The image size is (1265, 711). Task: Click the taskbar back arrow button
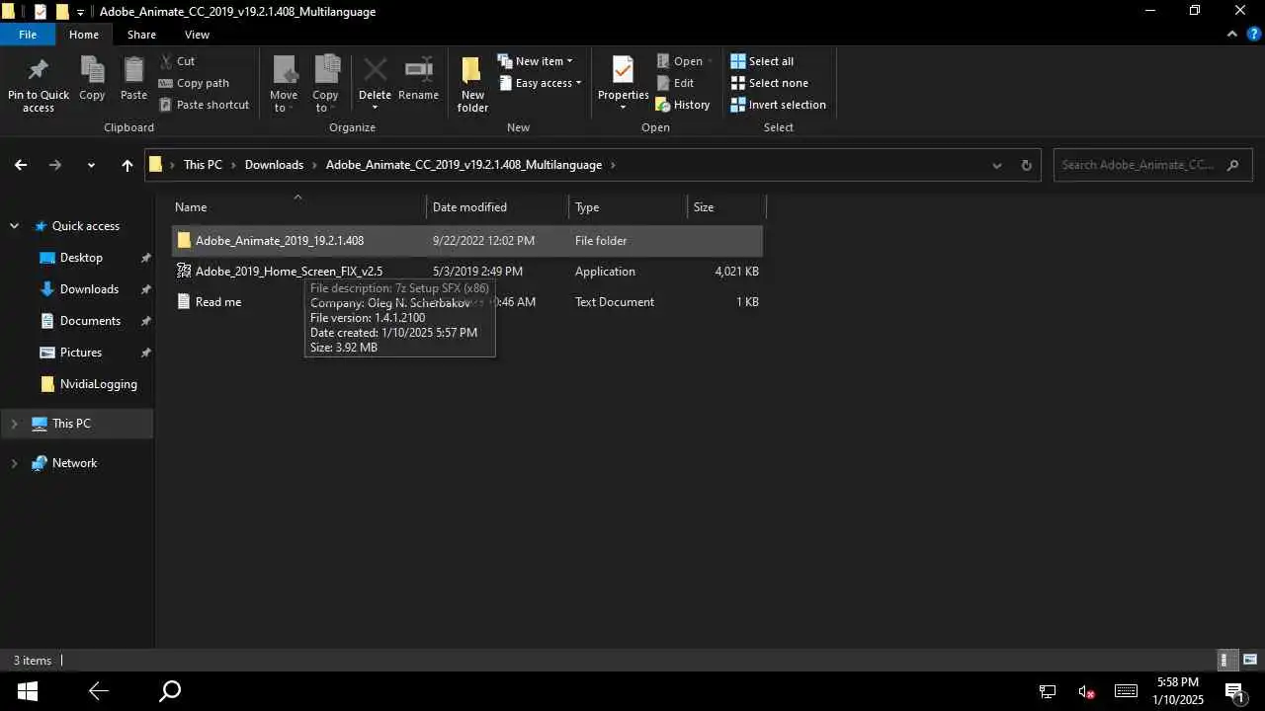[x=98, y=691]
